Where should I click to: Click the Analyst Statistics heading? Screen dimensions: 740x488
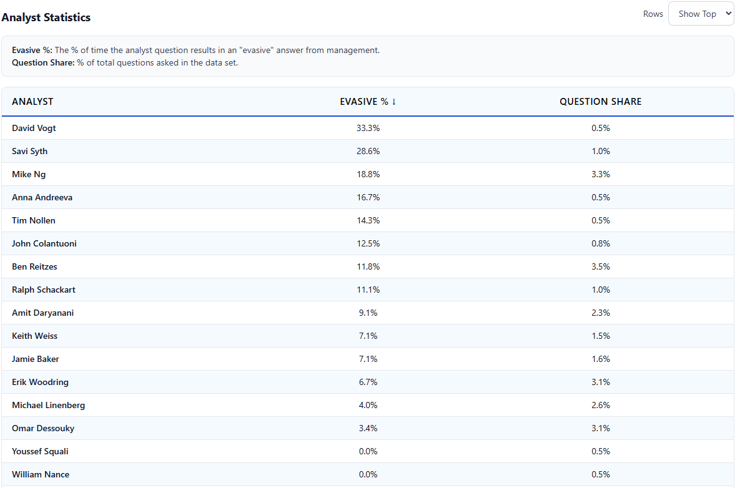[x=46, y=17]
